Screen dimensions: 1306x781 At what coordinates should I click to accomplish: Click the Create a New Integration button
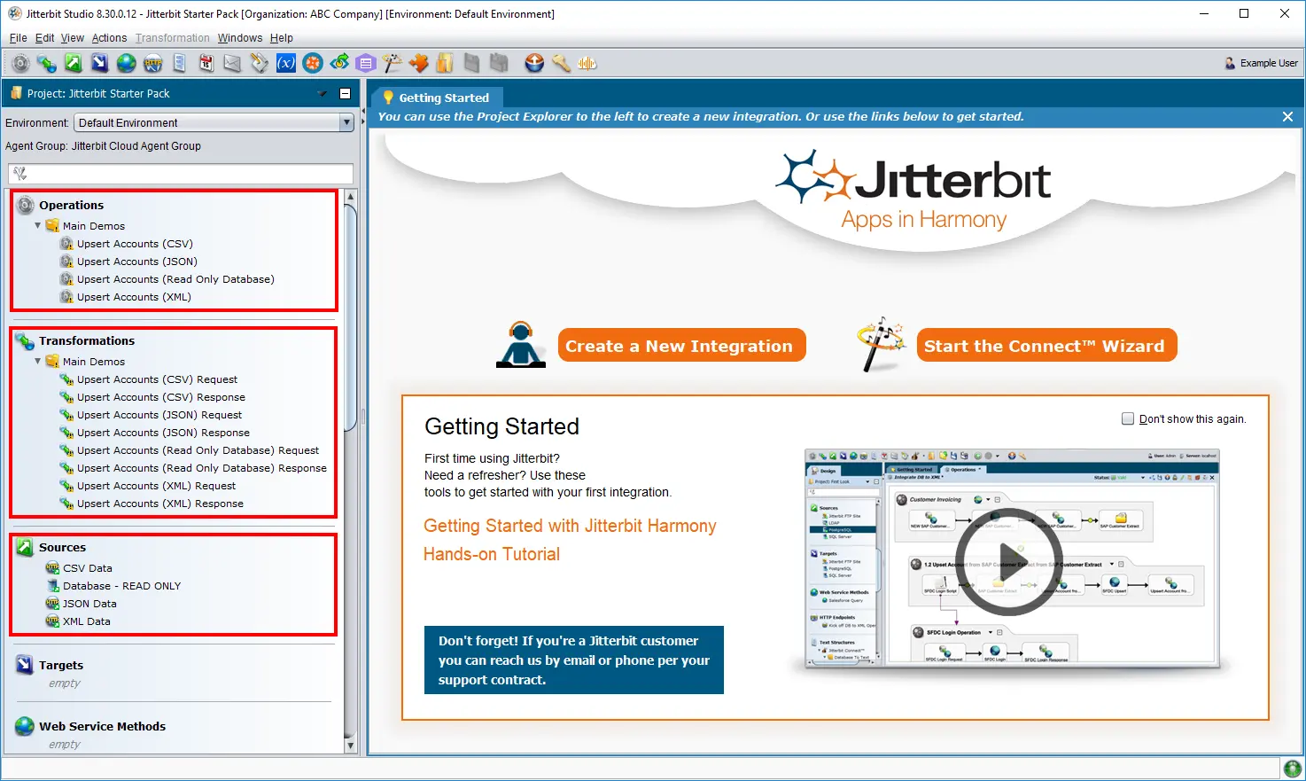pos(680,346)
